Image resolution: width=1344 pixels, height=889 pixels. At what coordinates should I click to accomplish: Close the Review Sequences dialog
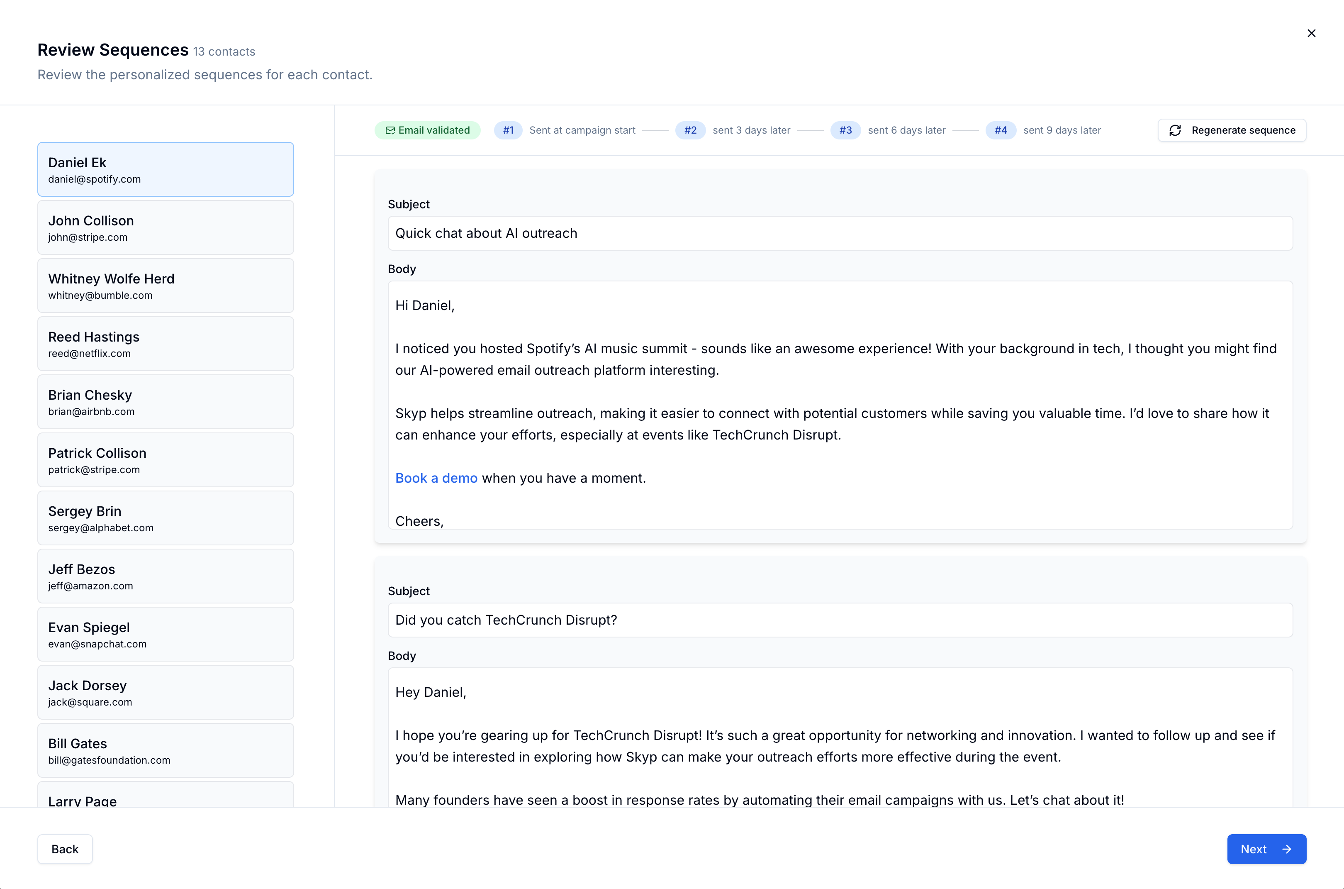[1311, 34]
